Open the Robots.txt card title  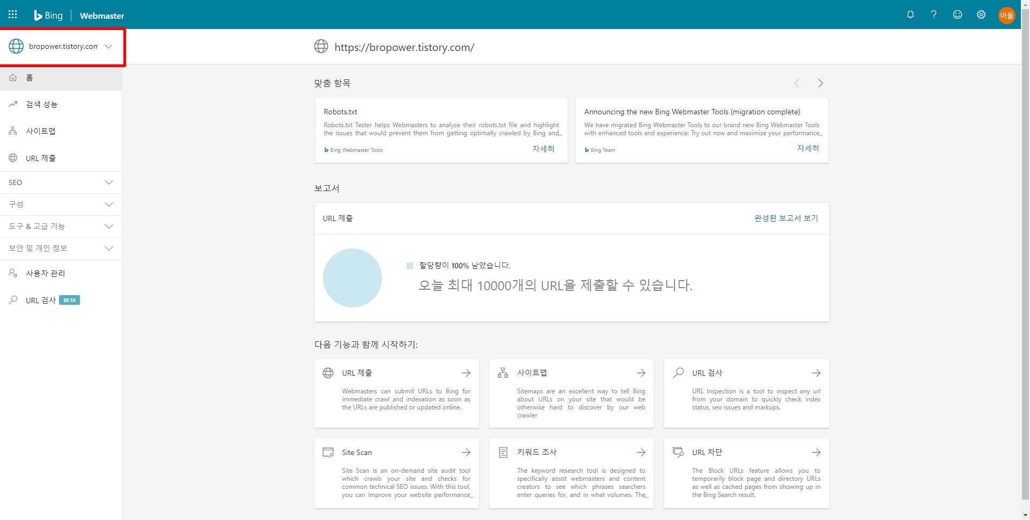[x=340, y=112]
